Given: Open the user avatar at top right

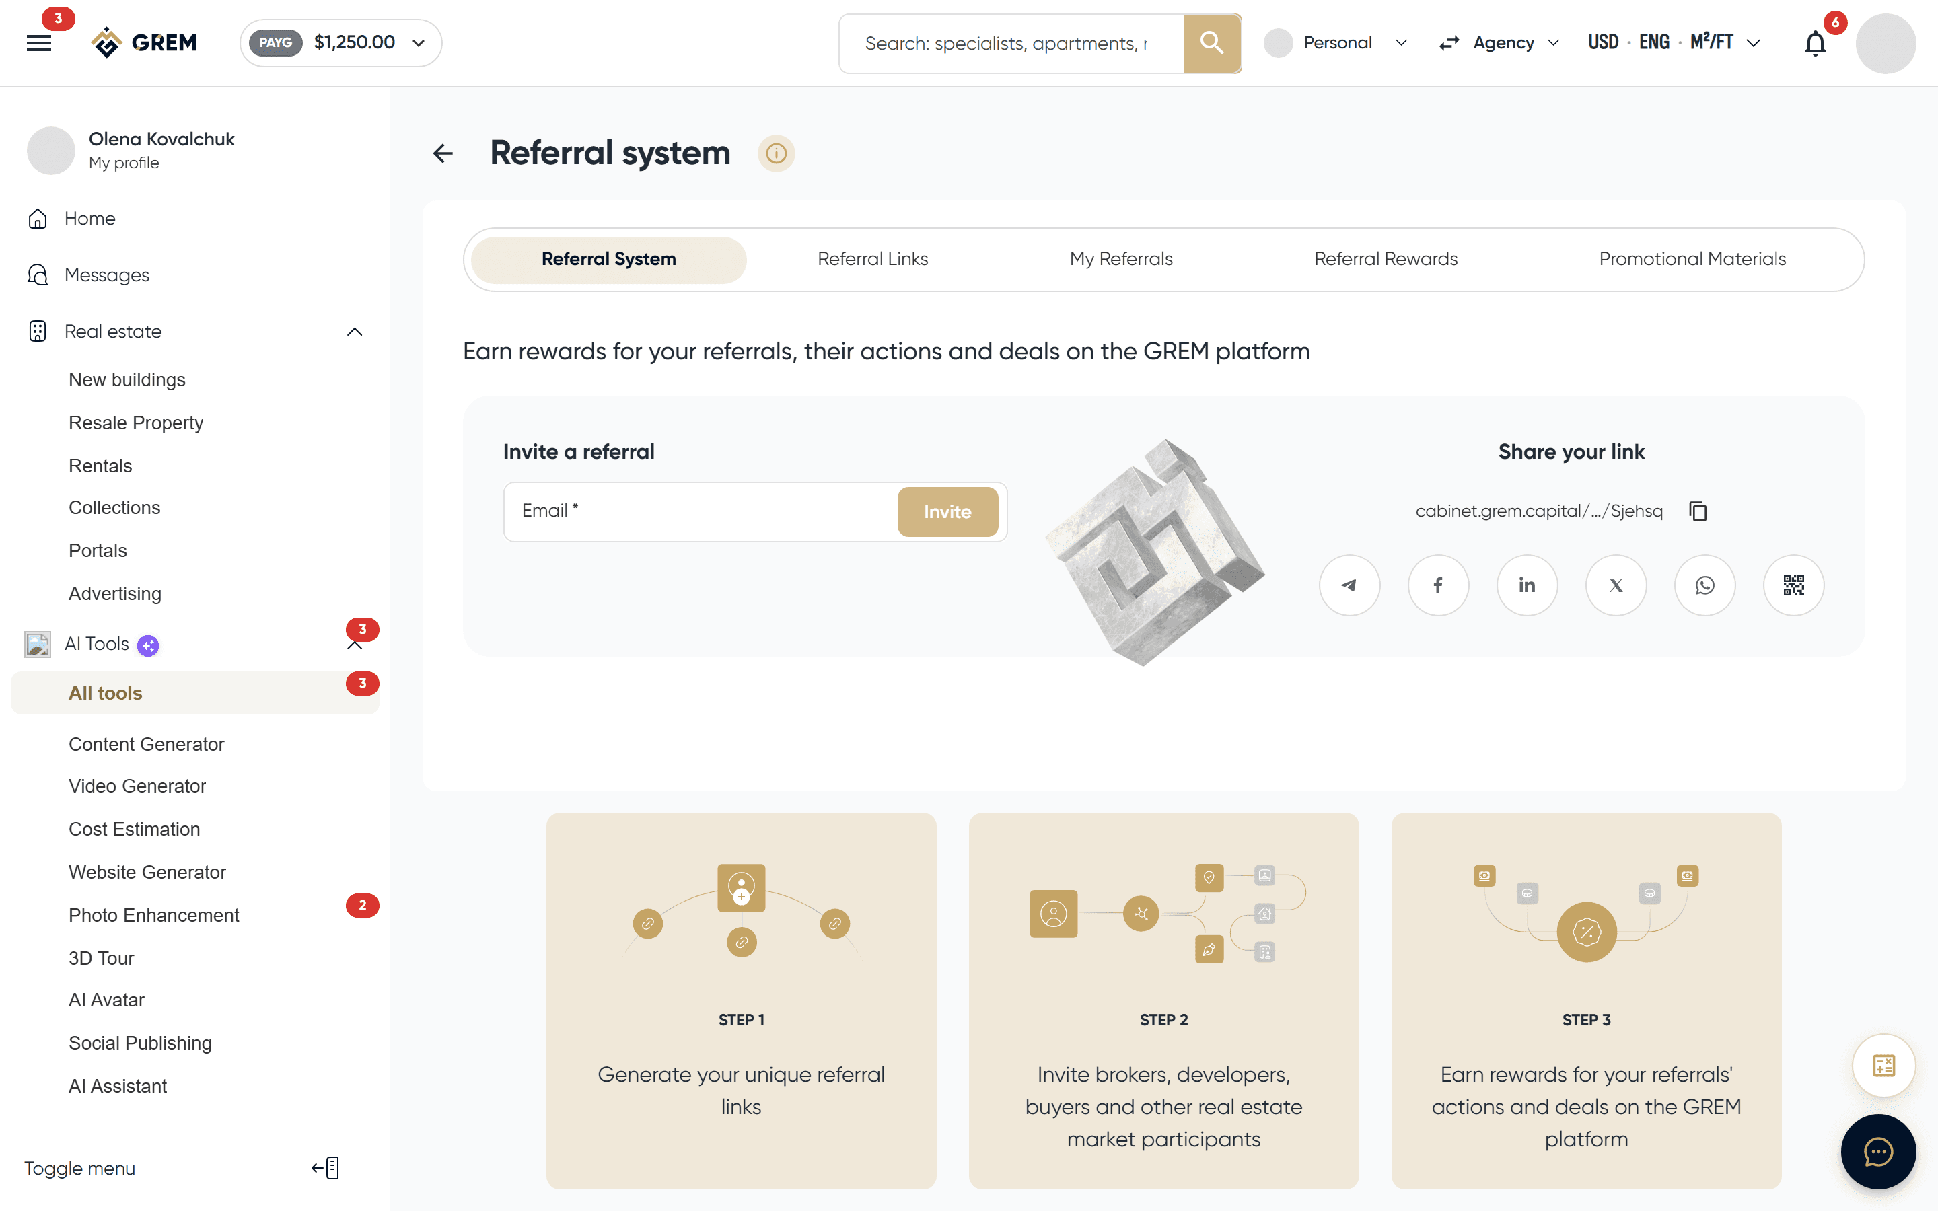Looking at the screenshot, I should tap(1885, 43).
